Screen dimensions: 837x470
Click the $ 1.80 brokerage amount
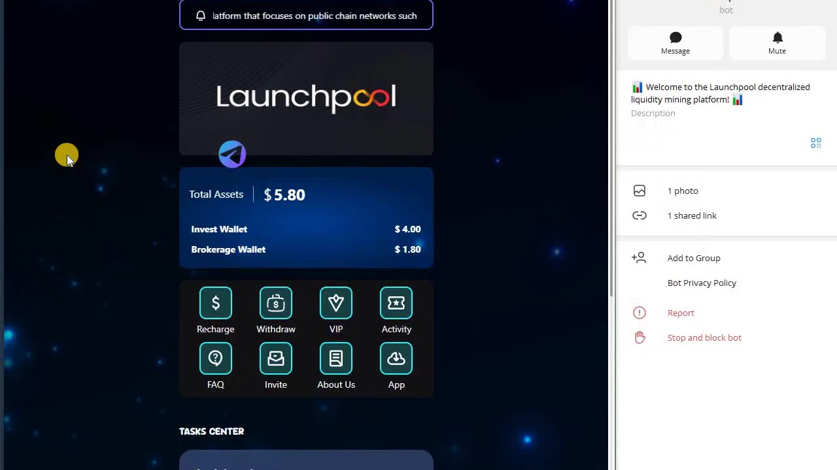click(x=408, y=249)
